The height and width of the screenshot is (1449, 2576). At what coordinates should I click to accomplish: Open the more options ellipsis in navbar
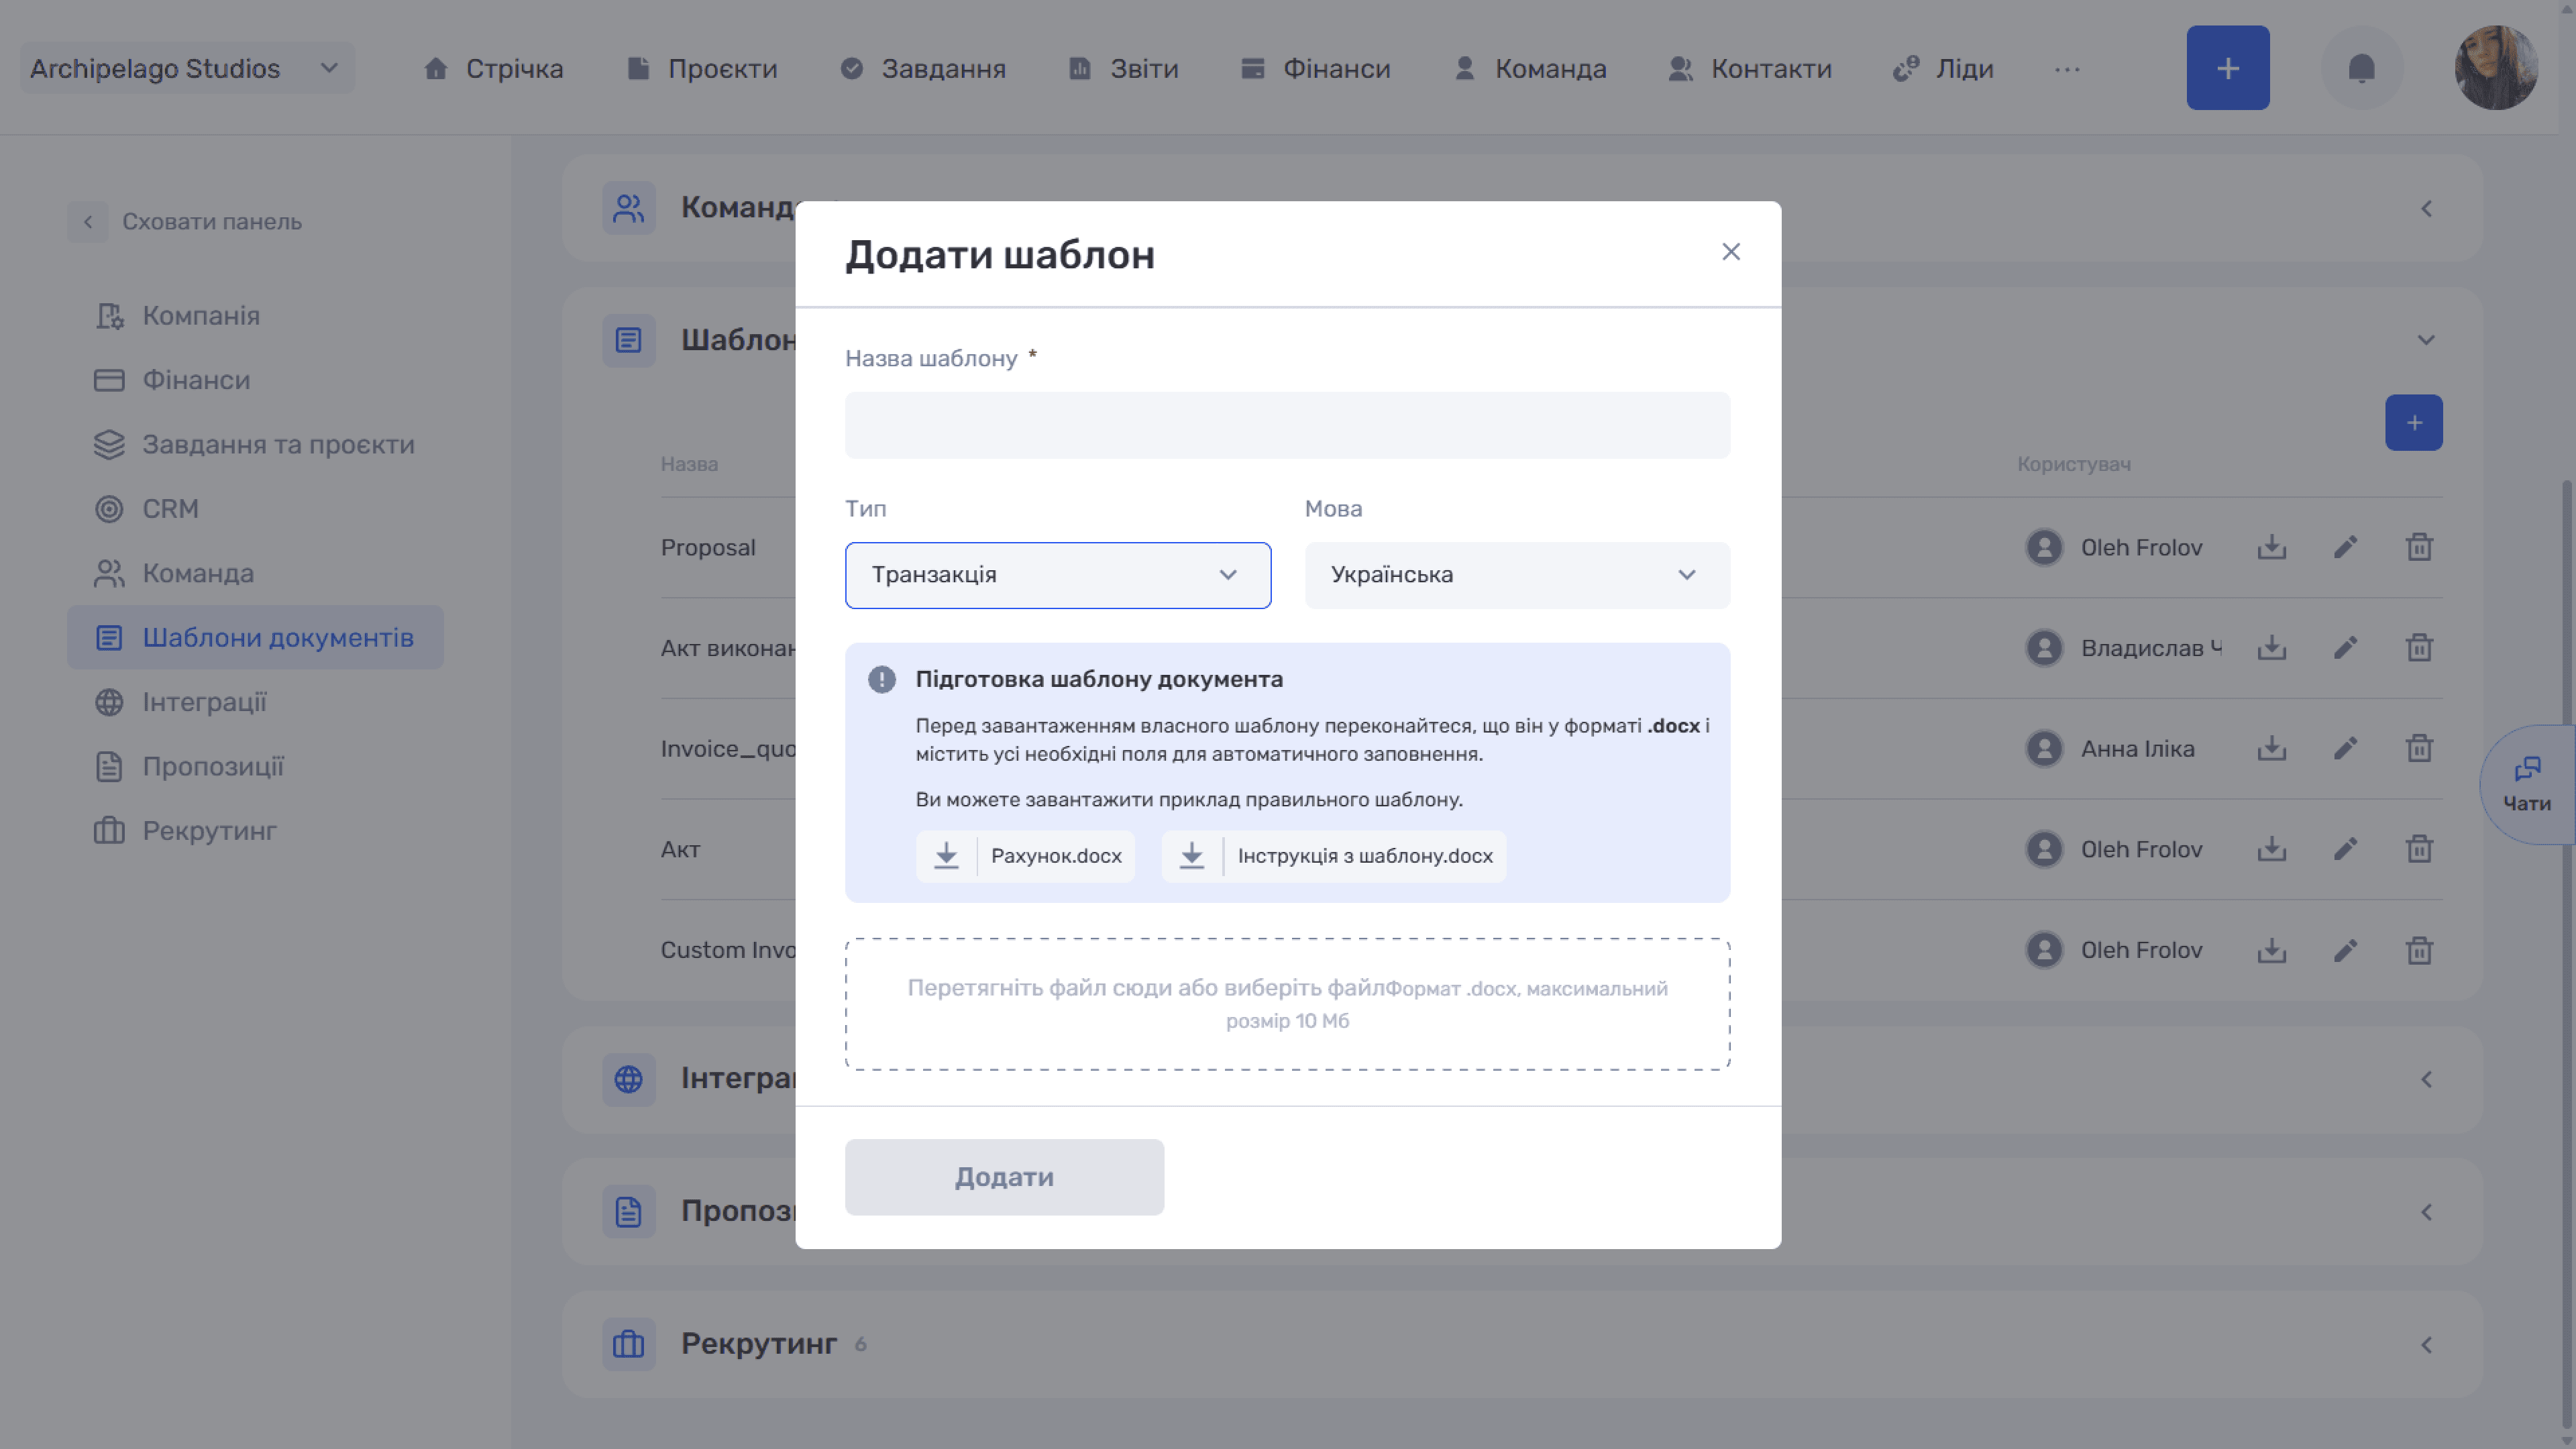click(x=2067, y=69)
